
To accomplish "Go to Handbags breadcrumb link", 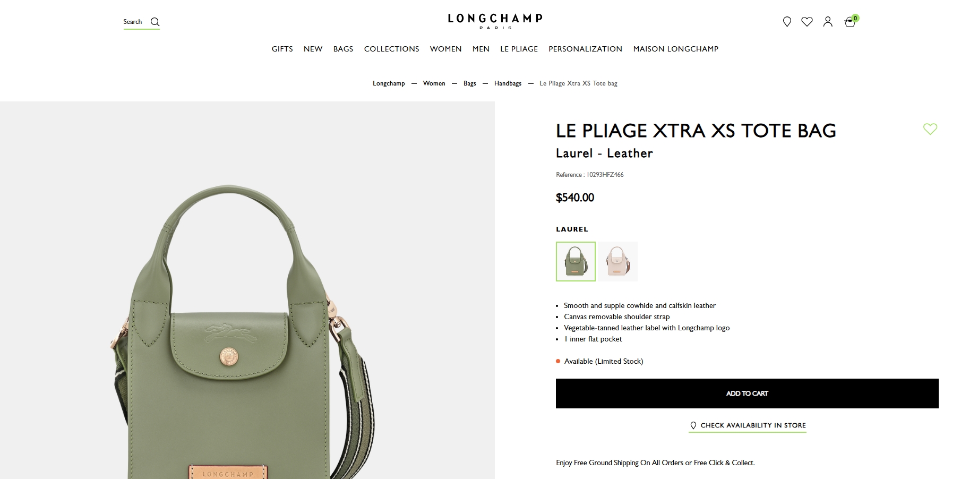I will tap(508, 83).
